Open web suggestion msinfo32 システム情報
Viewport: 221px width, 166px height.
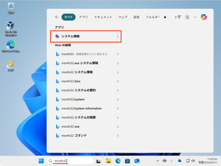click(86, 72)
